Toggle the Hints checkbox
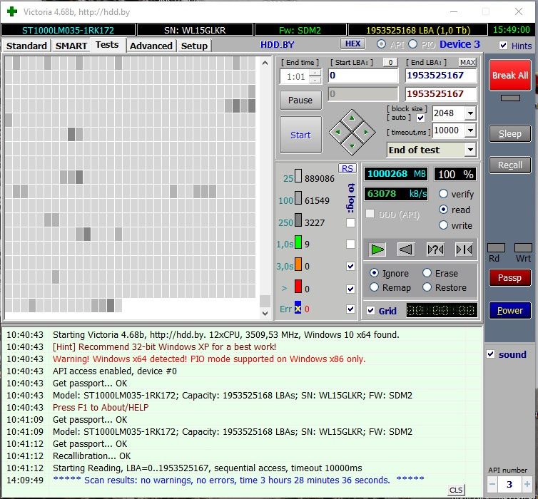This screenshot has width=538, height=499. point(504,46)
